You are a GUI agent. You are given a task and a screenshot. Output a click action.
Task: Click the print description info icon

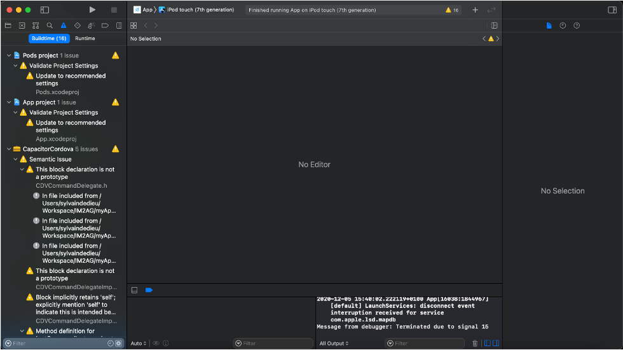(166, 343)
